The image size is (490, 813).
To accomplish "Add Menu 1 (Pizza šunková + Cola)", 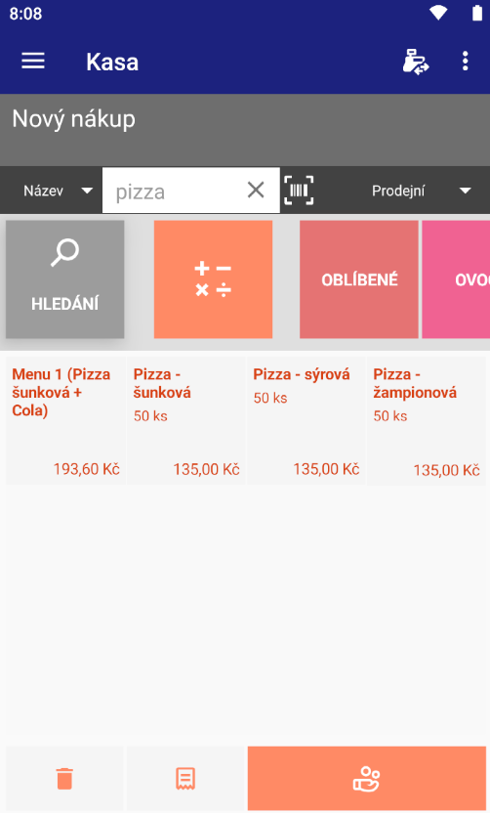I will point(65,420).
